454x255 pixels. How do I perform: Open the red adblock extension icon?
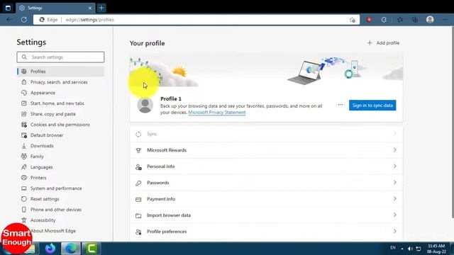(369, 20)
